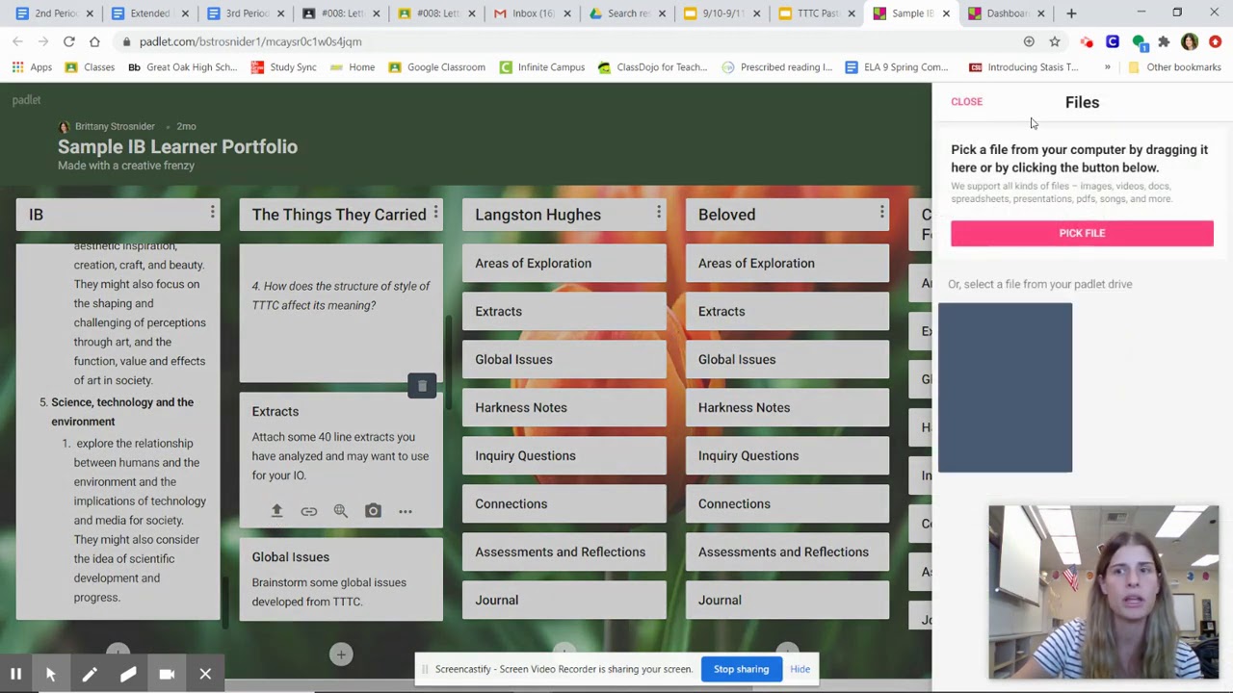Open Langston Hughes column options menu
The image size is (1233, 693).
[x=659, y=213]
